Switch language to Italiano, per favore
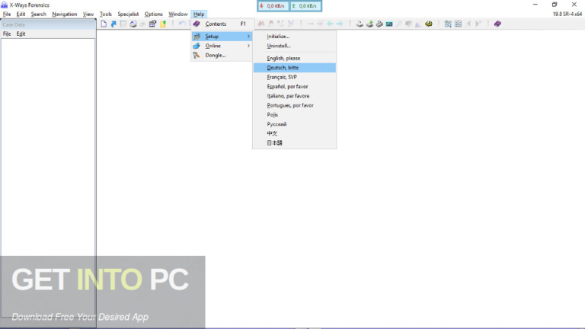The width and height of the screenshot is (585, 329). coord(294,96)
